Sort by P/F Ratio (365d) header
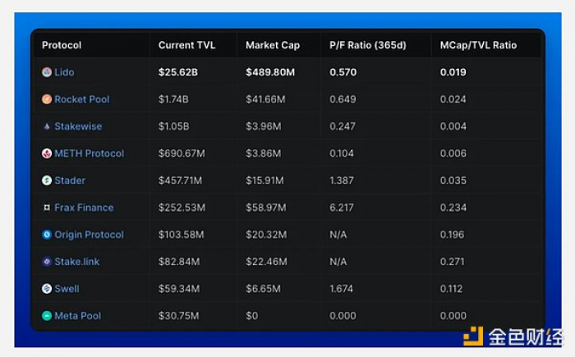The height and width of the screenshot is (357, 575). tap(367, 45)
